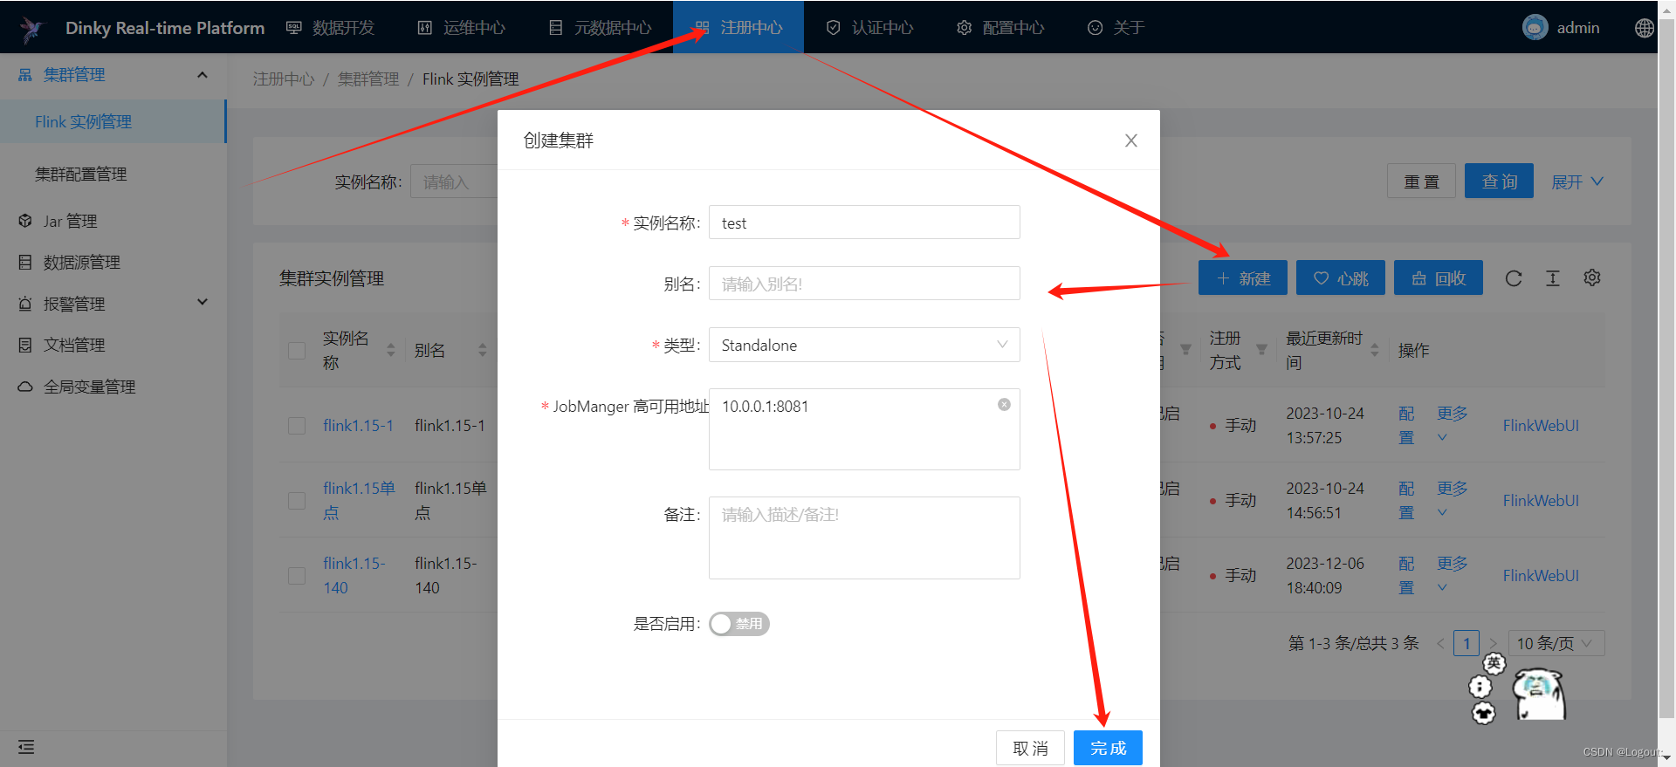The width and height of the screenshot is (1676, 767).
Task: Clear the JobManager address field
Action: pyautogui.click(x=1004, y=405)
